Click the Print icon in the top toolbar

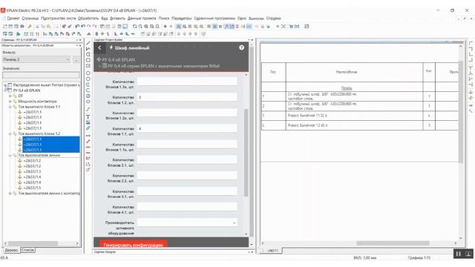[x=22, y=27]
